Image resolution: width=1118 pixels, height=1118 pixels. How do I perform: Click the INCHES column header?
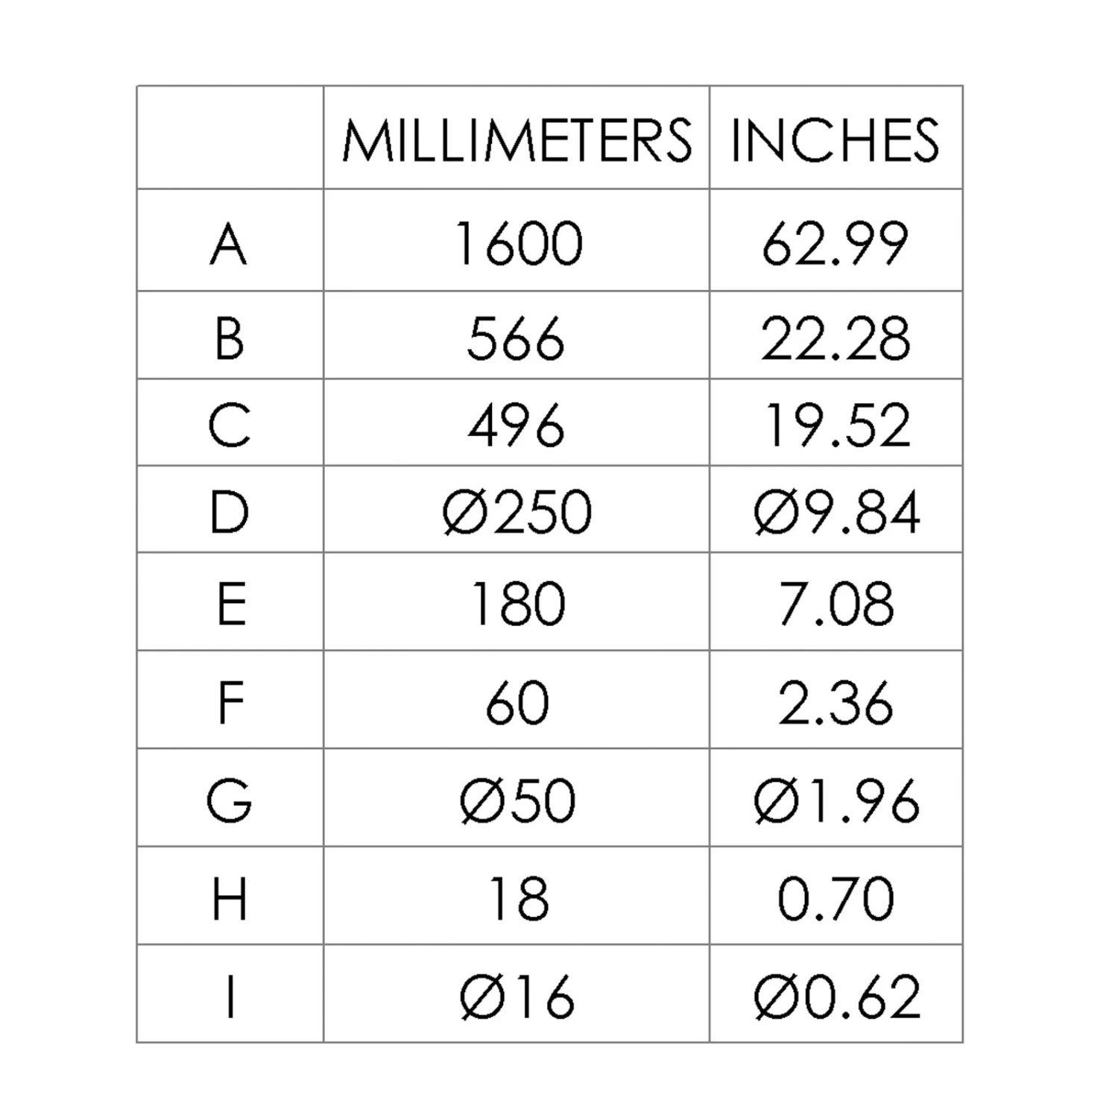pyautogui.click(x=835, y=140)
